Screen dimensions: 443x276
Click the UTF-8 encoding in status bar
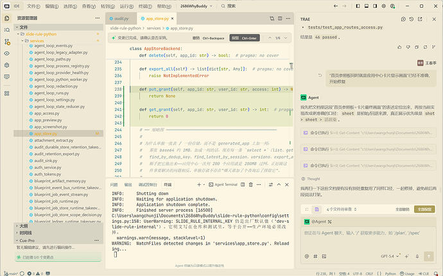click(358, 273)
